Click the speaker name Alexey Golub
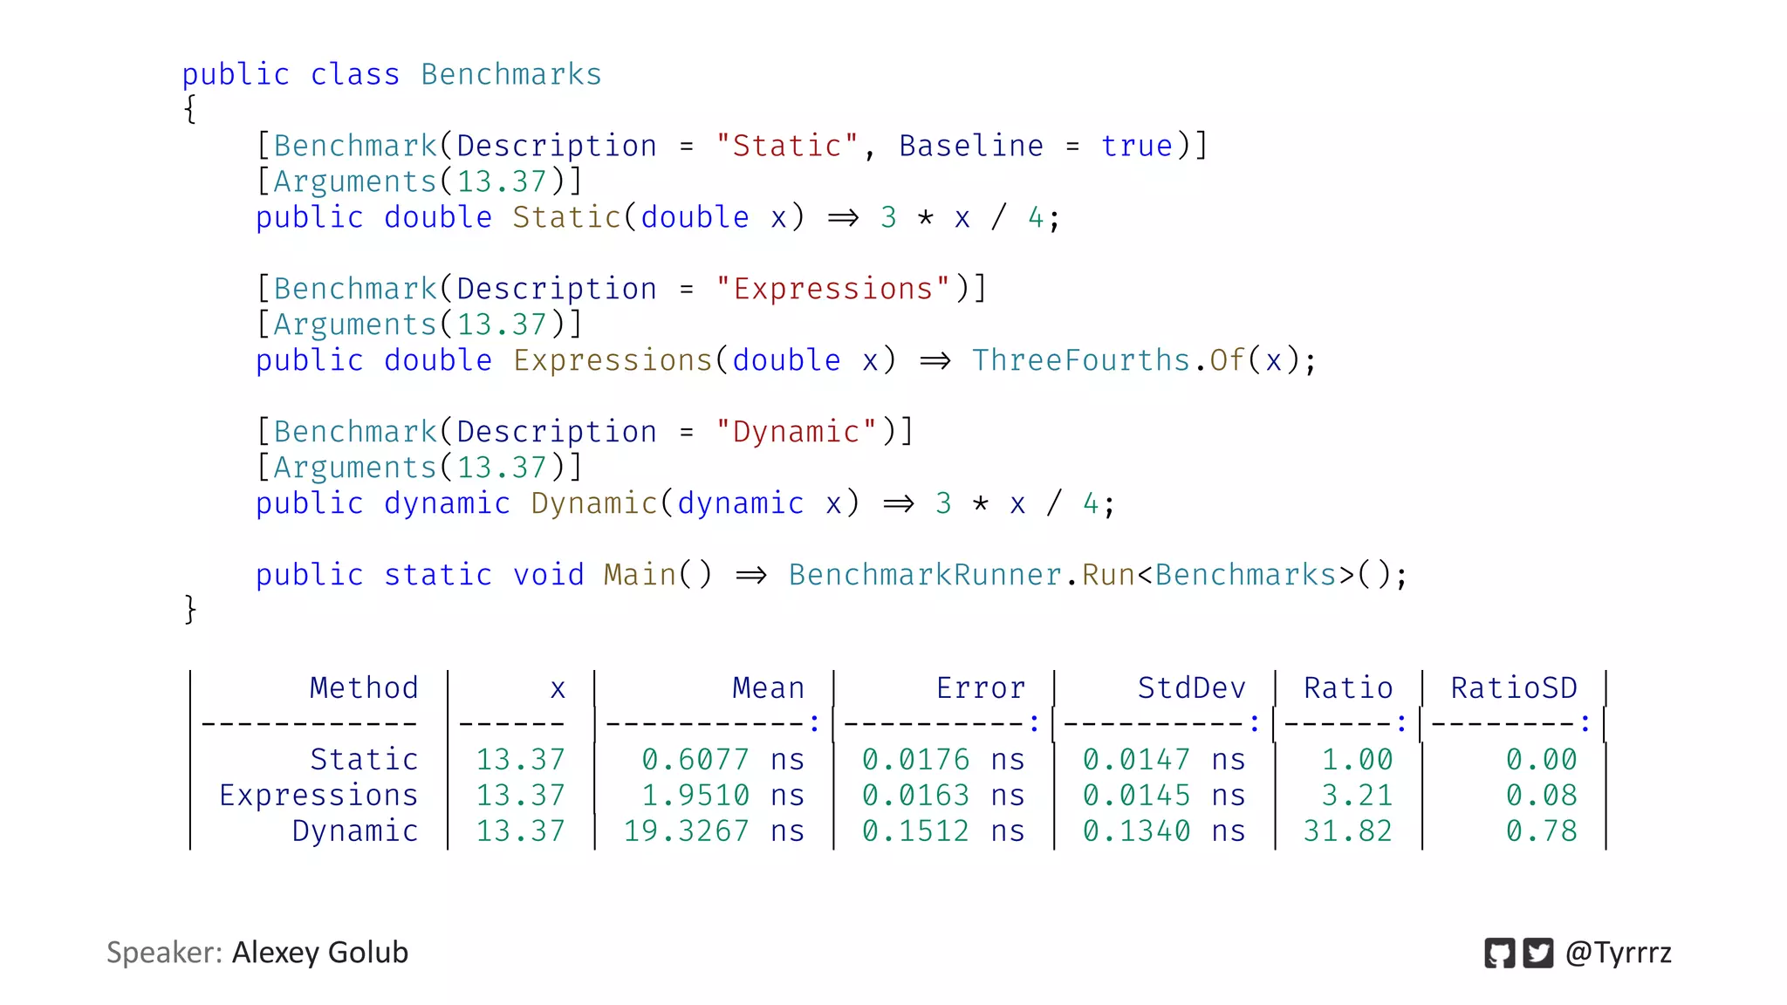 (320, 952)
